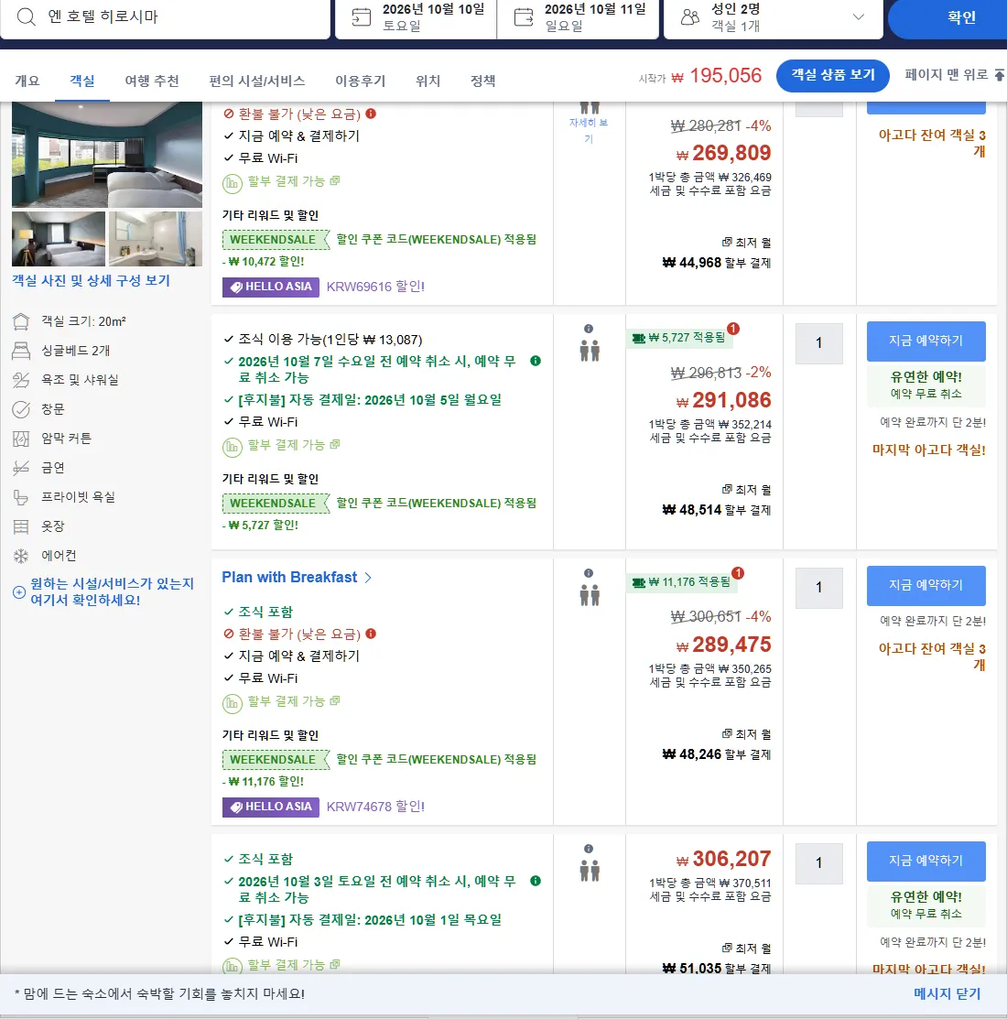Open the Plan with Breakfast title link

click(x=289, y=577)
